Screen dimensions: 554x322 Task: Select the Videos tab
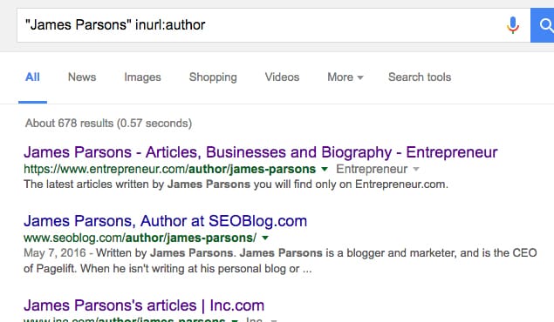pos(282,77)
